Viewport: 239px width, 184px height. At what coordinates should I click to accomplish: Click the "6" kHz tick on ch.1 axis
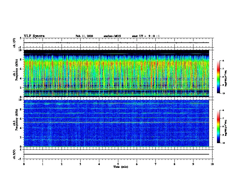click(21, 69)
